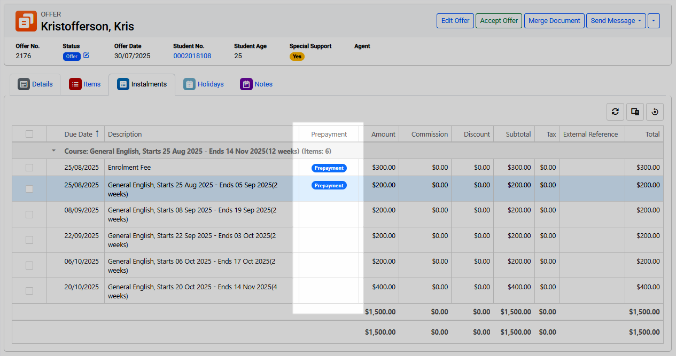Click the Prepayment badge on Enrolment Fee row

[x=329, y=168]
